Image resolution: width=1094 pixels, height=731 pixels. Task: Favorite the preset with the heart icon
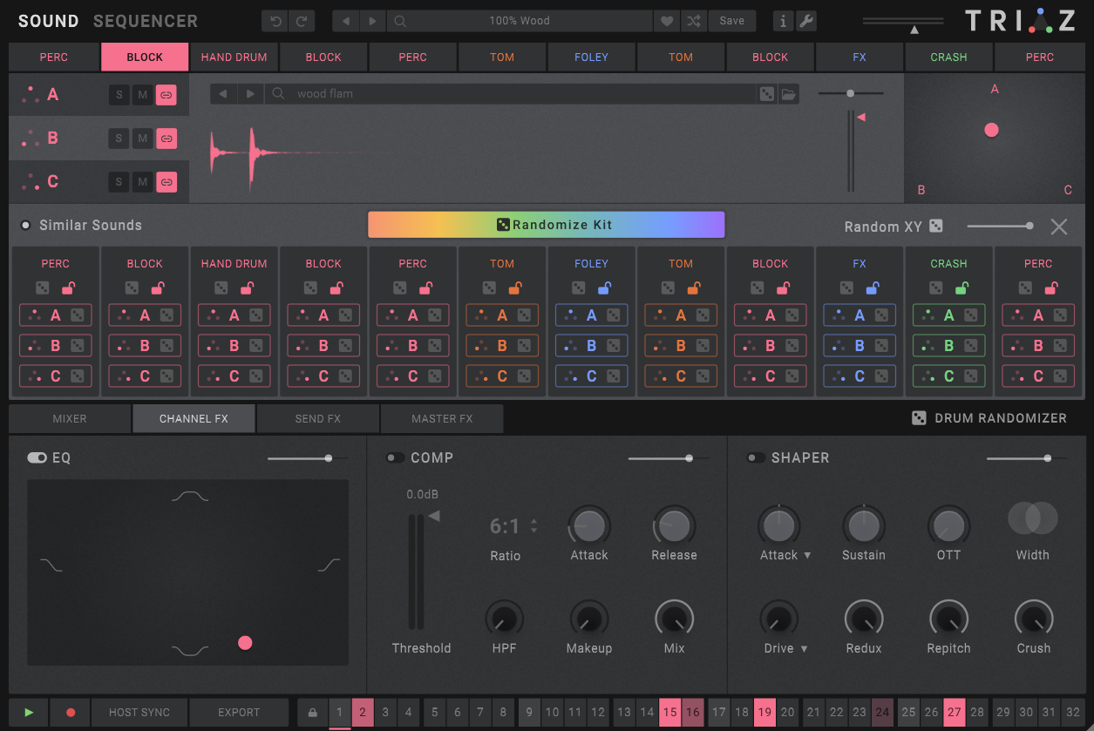pos(667,21)
